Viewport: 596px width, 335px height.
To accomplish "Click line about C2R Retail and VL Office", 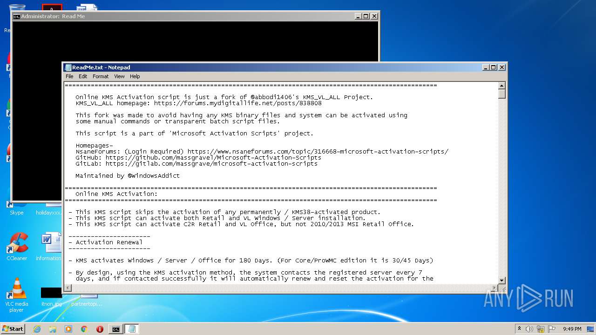I will pyautogui.click(x=241, y=224).
